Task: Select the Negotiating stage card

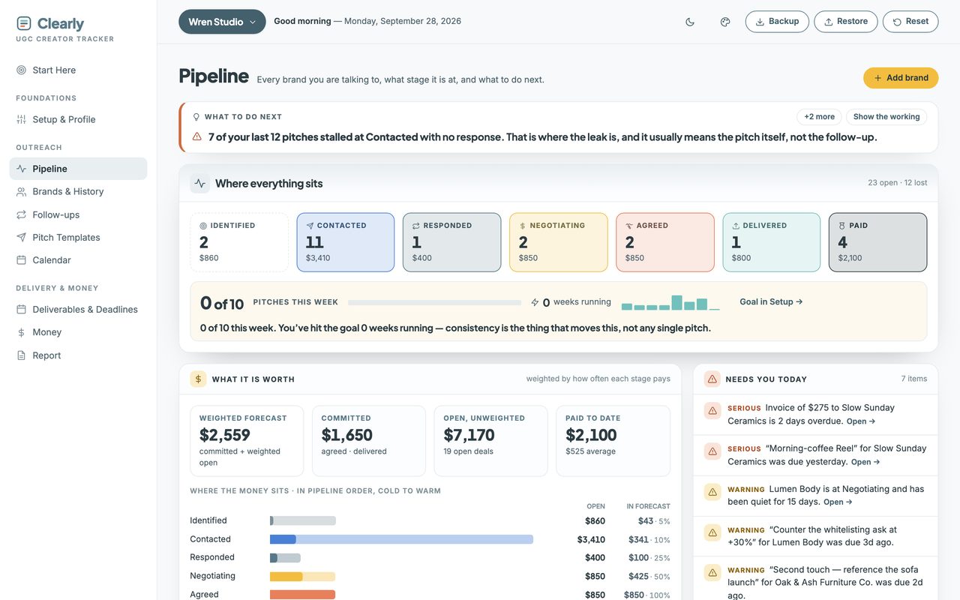Action: coord(559,242)
